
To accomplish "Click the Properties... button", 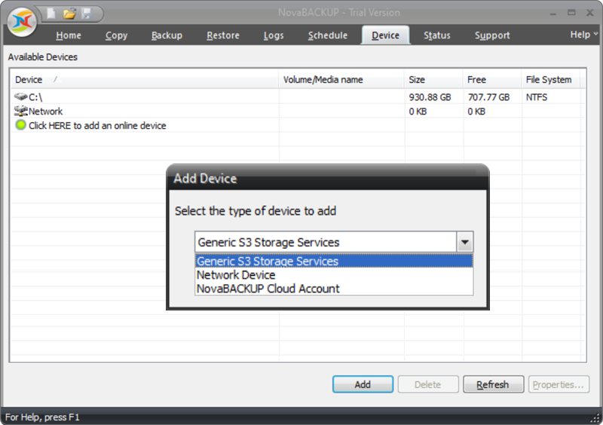I will point(559,384).
